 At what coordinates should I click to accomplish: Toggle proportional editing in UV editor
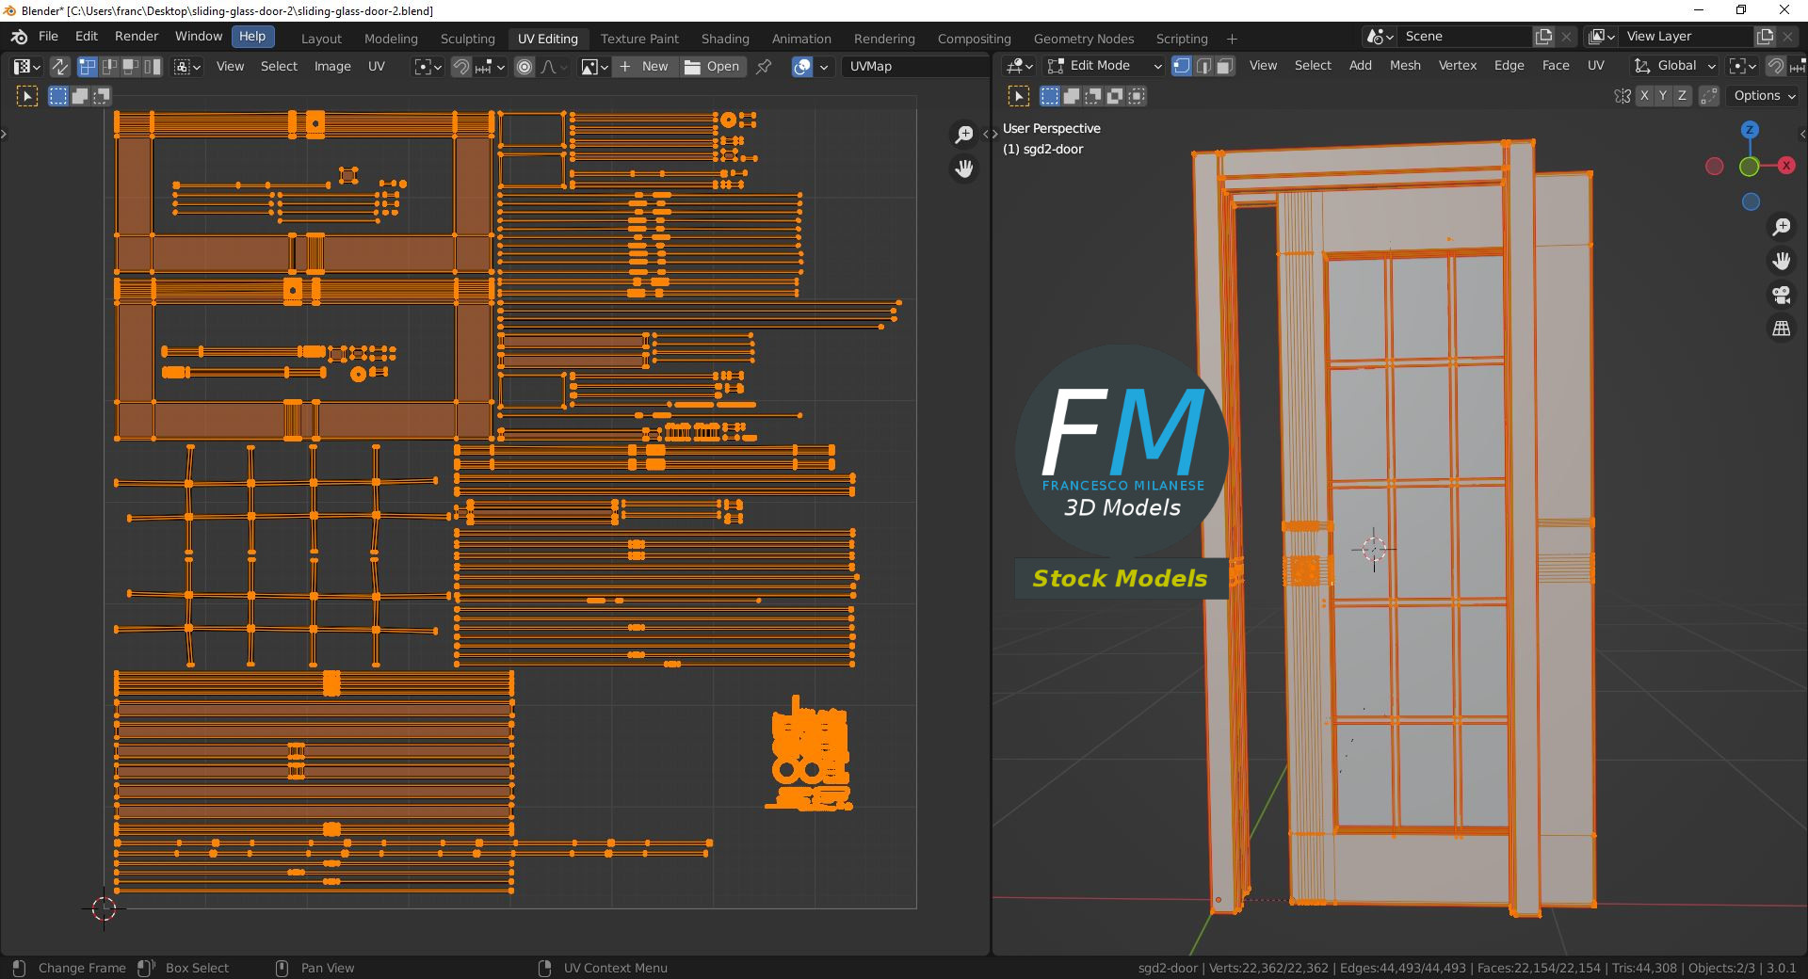pyautogui.click(x=525, y=67)
